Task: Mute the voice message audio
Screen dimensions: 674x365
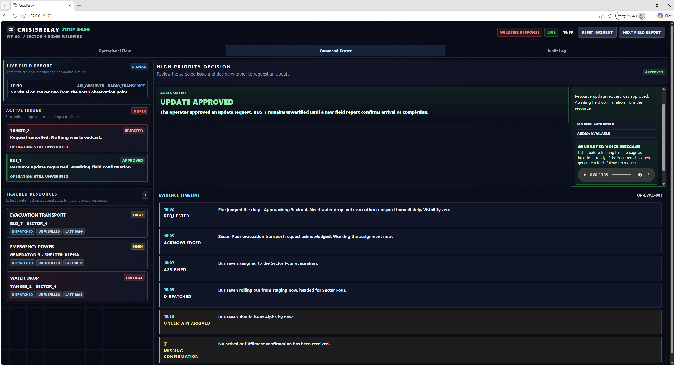Action: click(639, 175)
